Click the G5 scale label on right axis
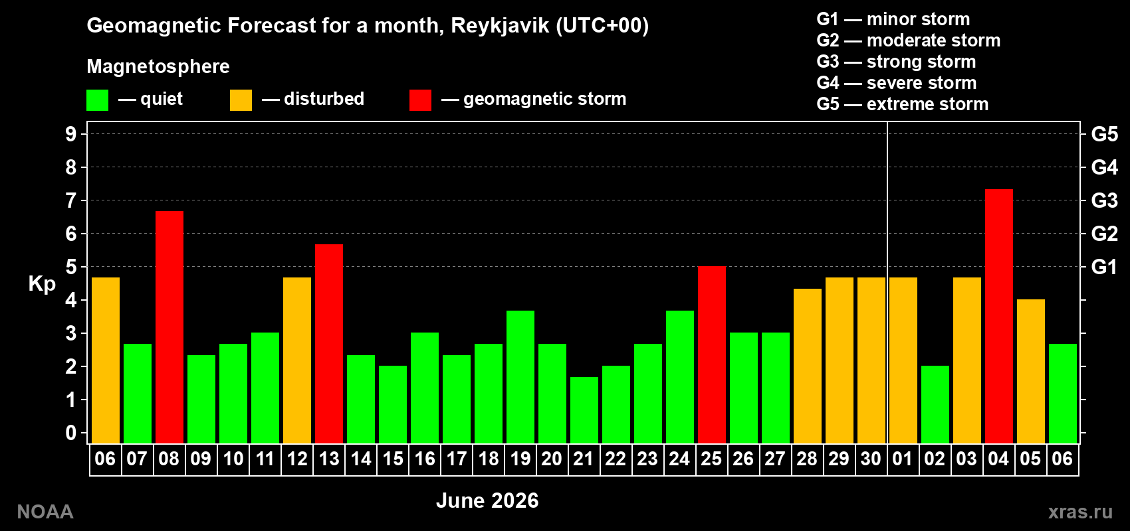 coord(1105,134)
